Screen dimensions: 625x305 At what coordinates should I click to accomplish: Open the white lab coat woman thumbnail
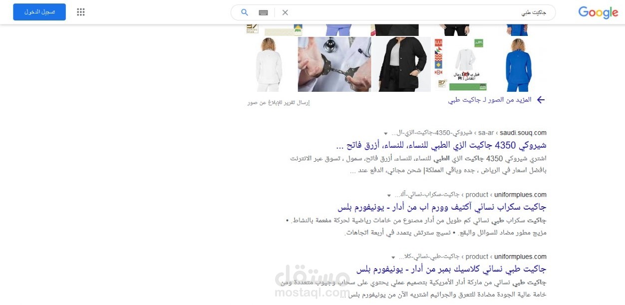point(270,64)
